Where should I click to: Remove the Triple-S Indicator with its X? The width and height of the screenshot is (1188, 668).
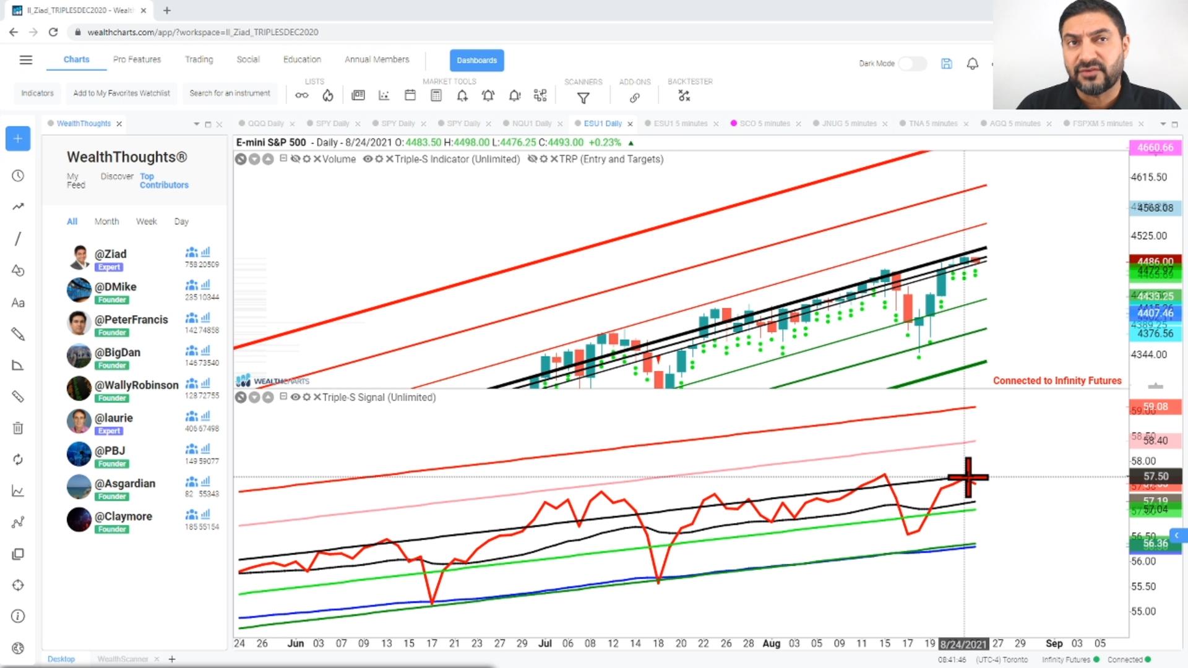(x=390, y=159)
